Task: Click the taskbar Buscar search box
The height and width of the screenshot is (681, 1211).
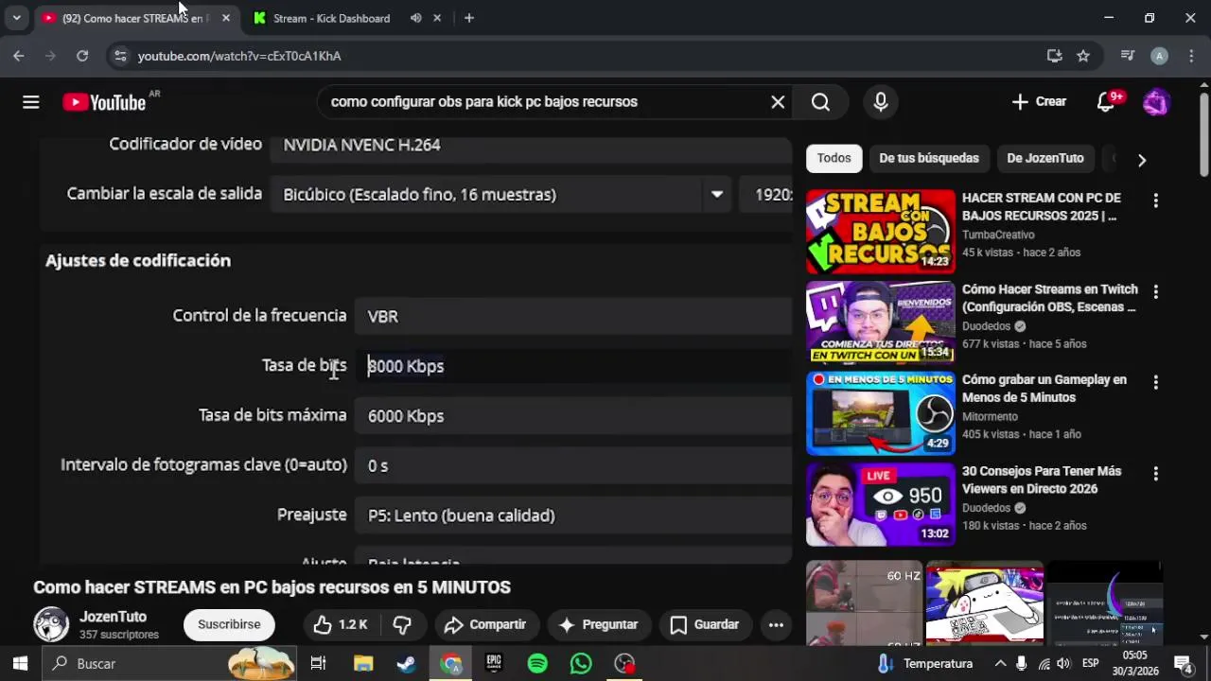Action: point(170,663)
